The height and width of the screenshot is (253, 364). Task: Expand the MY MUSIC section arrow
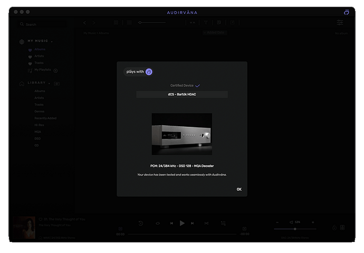click(x=52, y=42)
